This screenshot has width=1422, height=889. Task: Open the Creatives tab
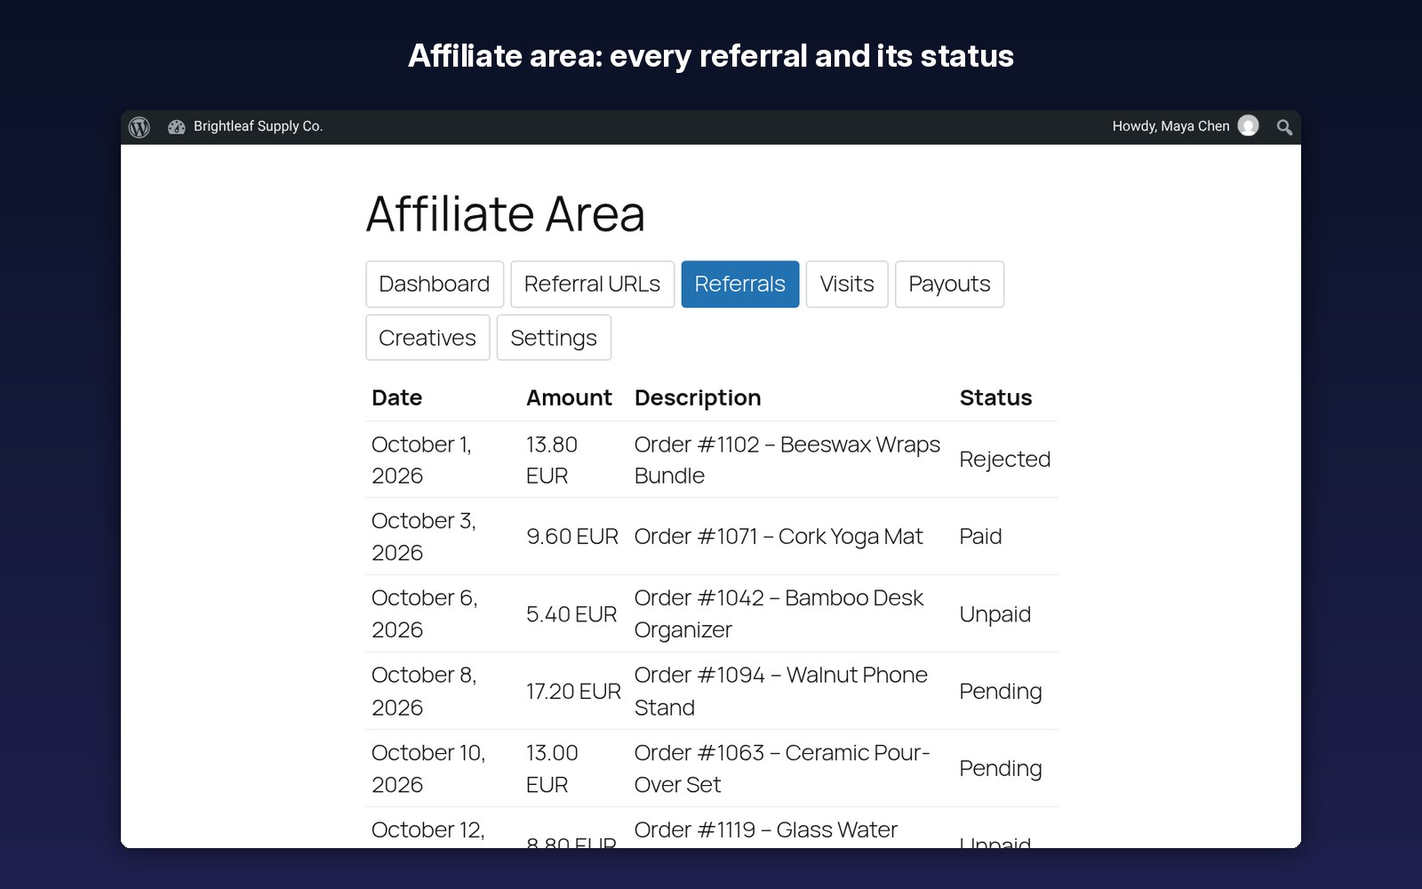pos(427,338)
